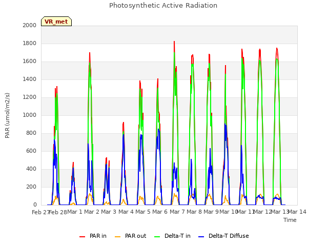328x246 pixels.
Task: Click the Mar 7 red peak near 1800
Action: pyautogui.click(x=174, y=42)
